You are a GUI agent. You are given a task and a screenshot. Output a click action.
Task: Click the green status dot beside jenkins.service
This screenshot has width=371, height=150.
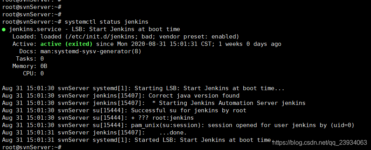click(4, 30)
